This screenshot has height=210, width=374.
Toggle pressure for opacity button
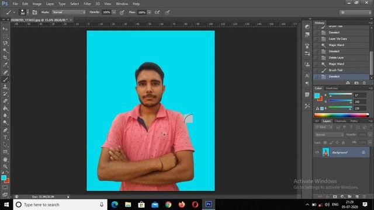pos(122,12)
